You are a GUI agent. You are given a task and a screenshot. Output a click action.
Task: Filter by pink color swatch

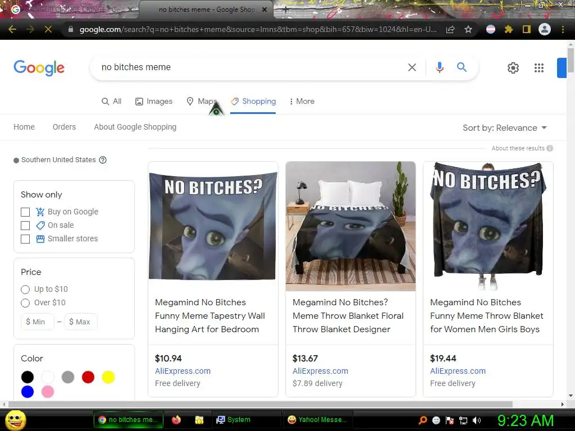(x=48, y=392)
